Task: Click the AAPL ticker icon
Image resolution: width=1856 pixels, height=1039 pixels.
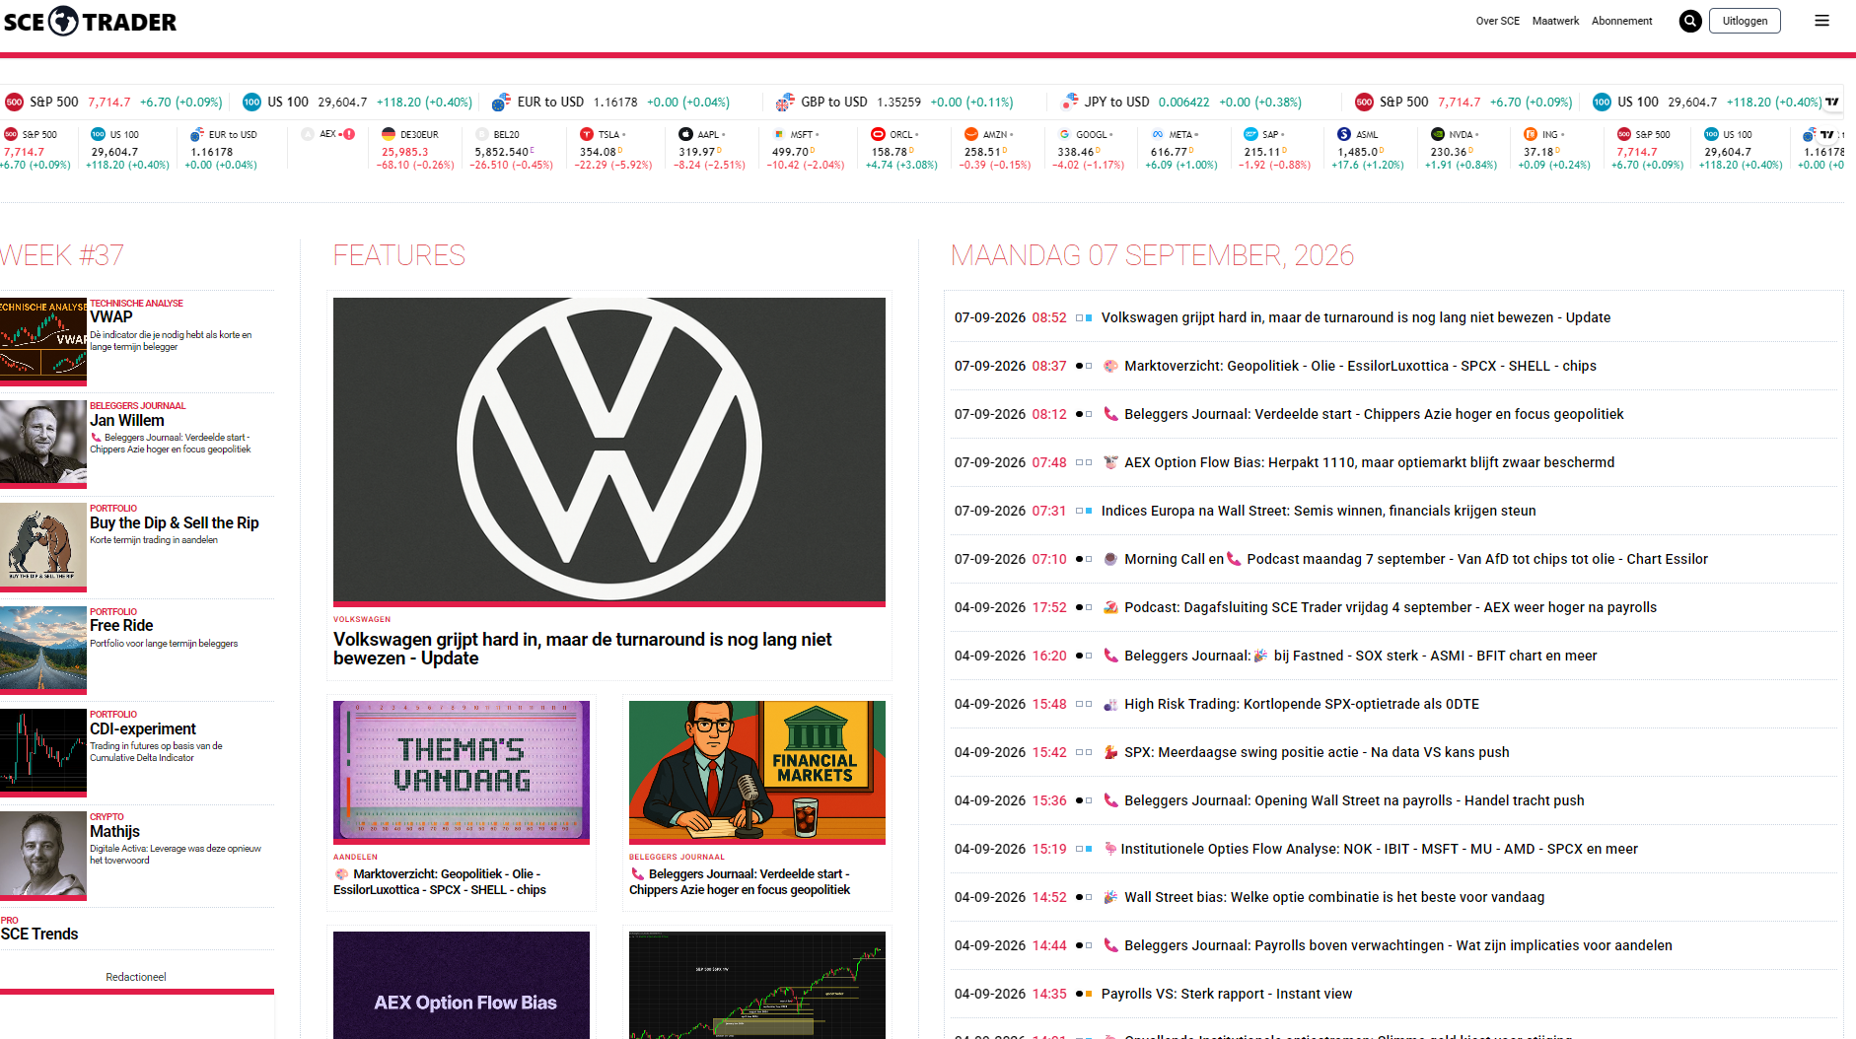Action: [685, 134]
